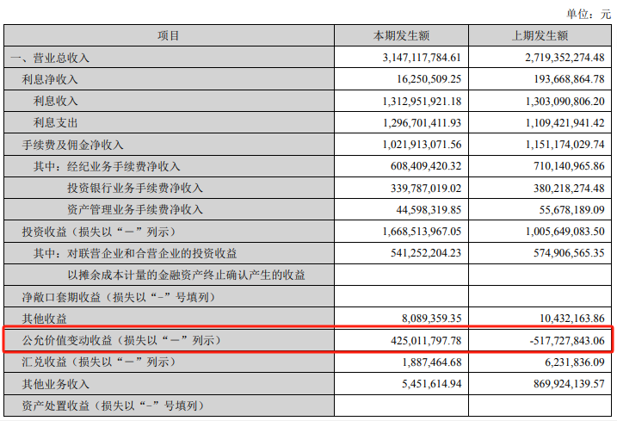The image size is (617, 421).
Task: Click the 其他收益 row label
Action: pos(44,319)
